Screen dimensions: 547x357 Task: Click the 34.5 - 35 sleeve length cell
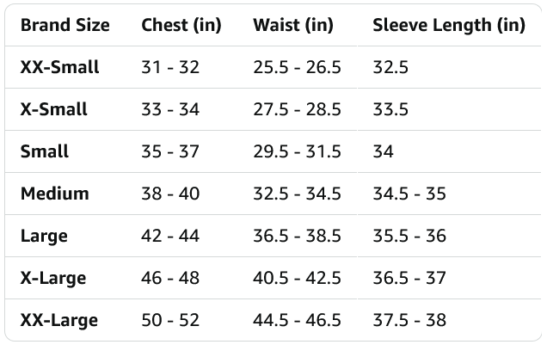[409, 194]
